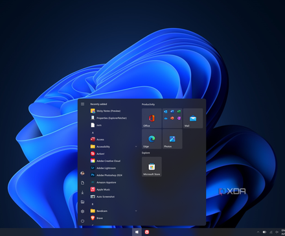
Task: Open the Office apps folder tile
Action: [172, 118]
